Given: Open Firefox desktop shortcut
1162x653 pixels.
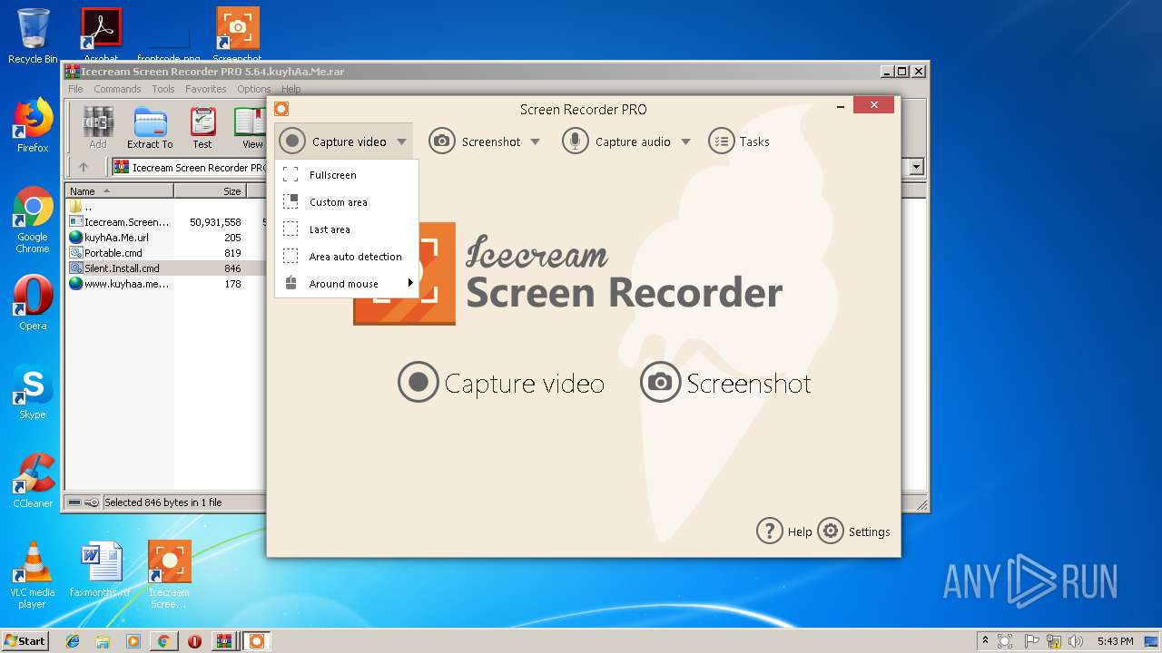Looking at the screenshot, I should click(x=33, y=125).
